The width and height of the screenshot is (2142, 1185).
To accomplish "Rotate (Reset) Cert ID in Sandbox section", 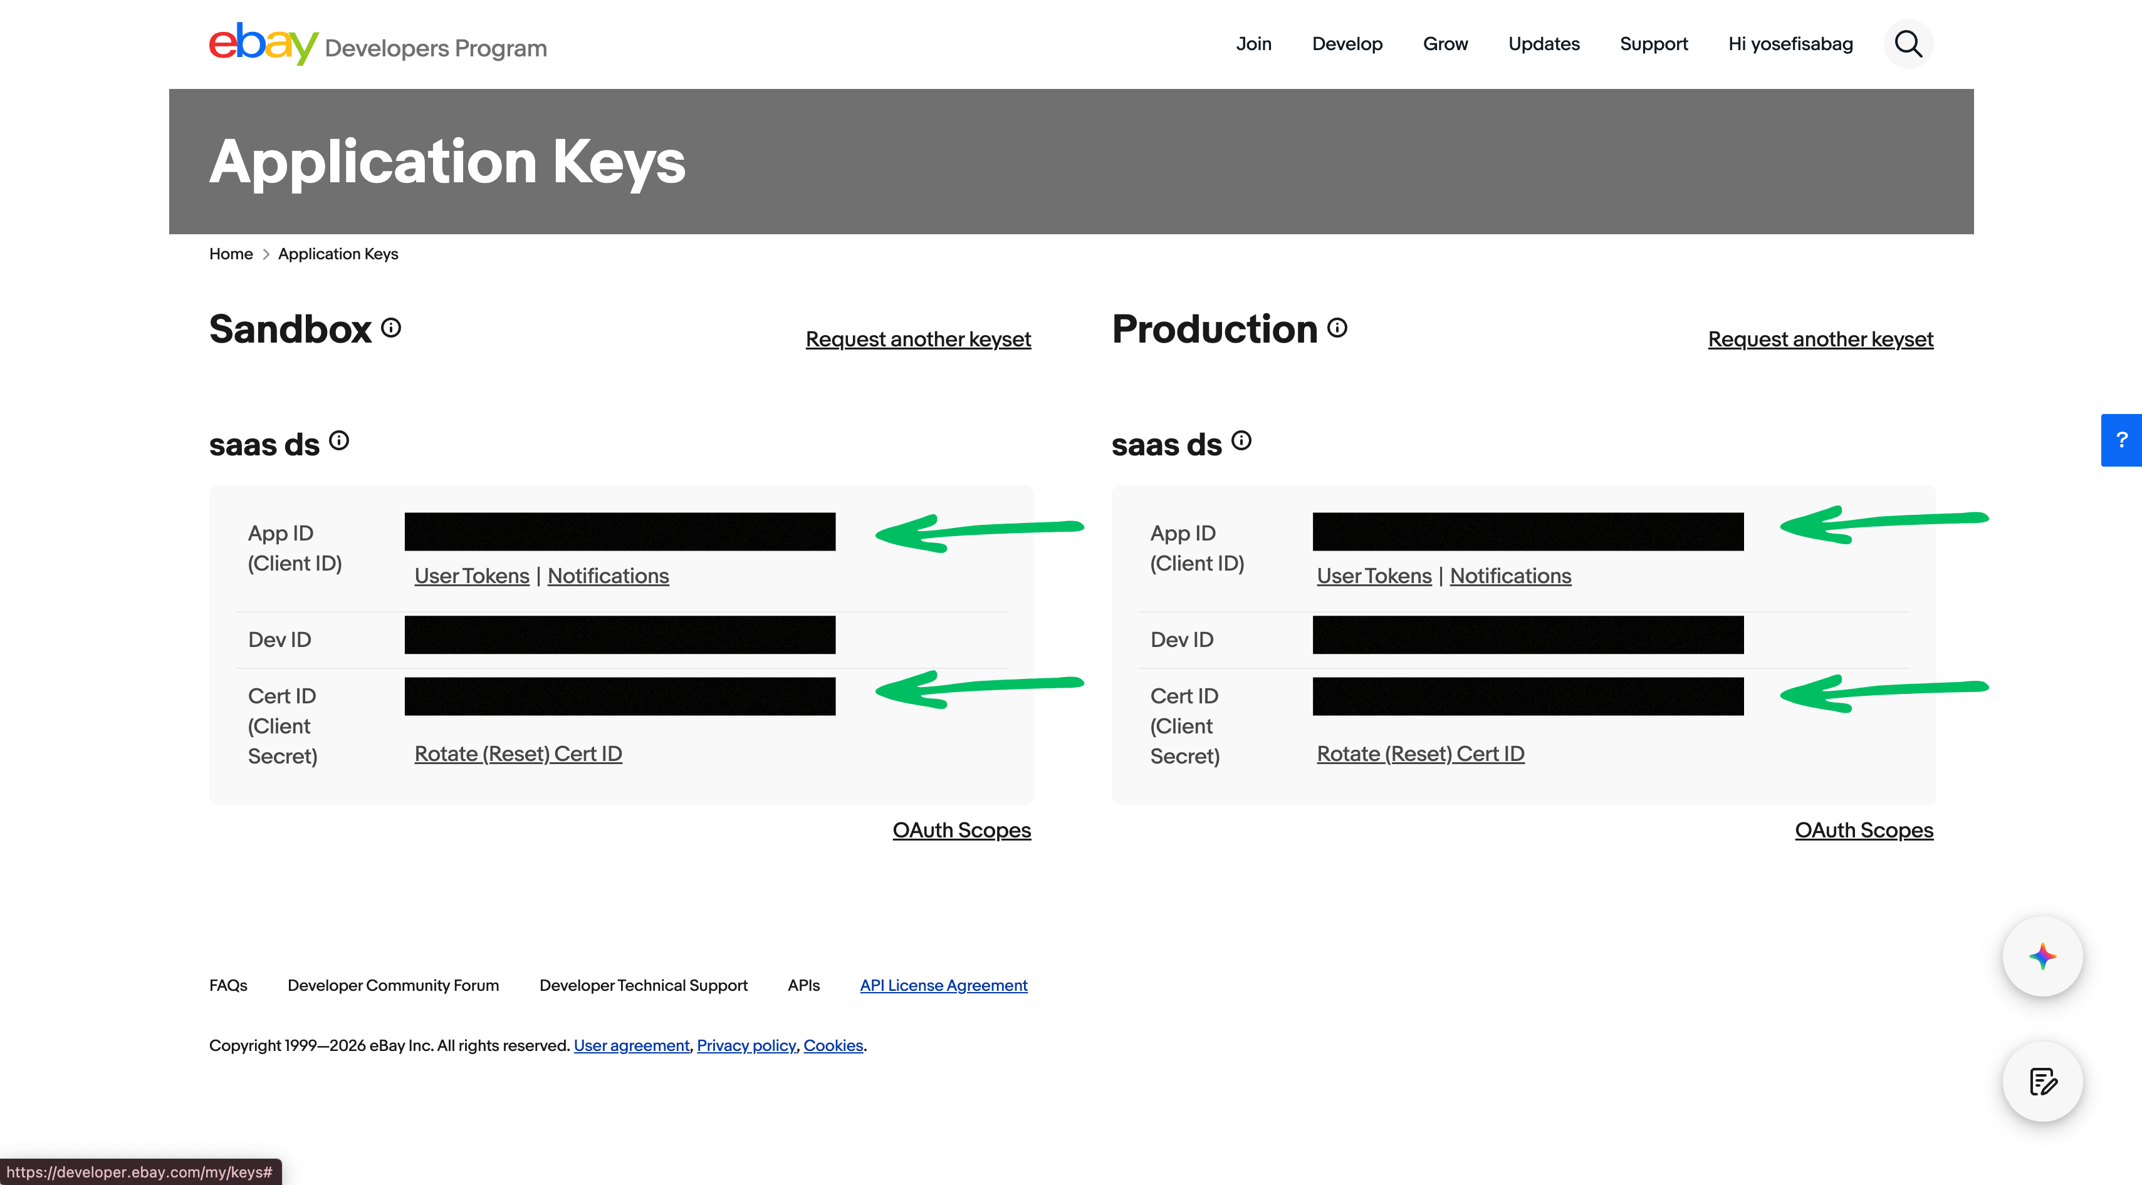I will 518,753.
